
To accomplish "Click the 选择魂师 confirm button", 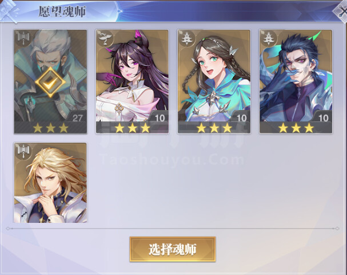I will pos(173,249).
